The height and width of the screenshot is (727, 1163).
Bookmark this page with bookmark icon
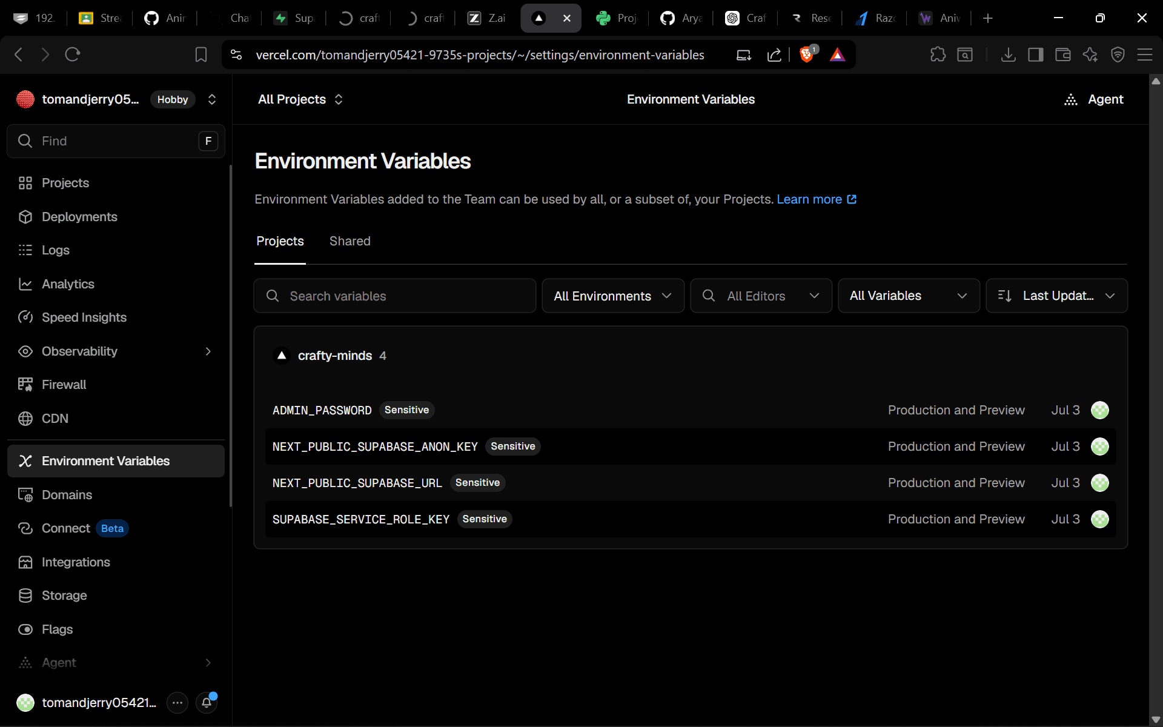coord(201,55)
